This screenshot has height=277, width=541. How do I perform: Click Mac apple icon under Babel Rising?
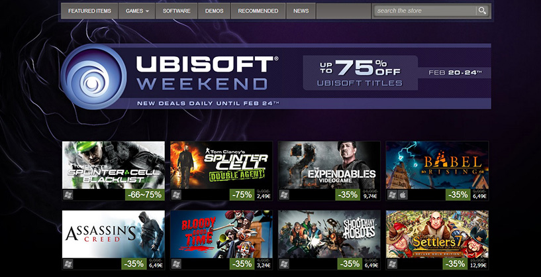[x=403, y=195]
